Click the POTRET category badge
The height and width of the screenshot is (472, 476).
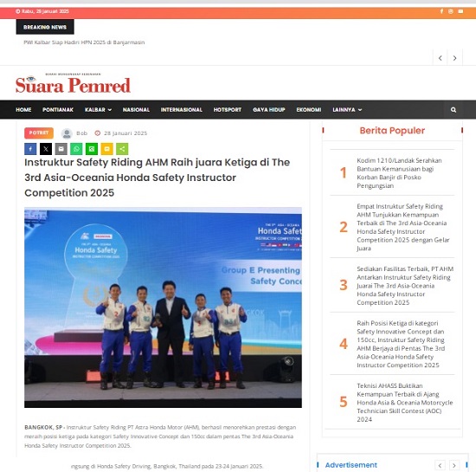[39, 133]
